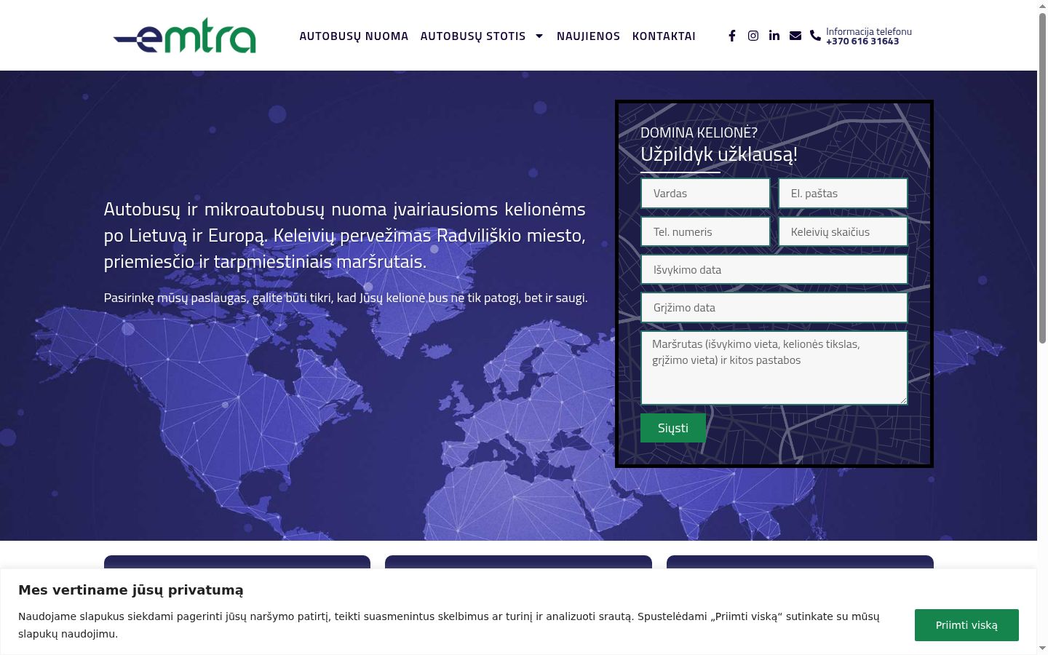Click the scrollbar down arrow

click(x=1042, y=648)
